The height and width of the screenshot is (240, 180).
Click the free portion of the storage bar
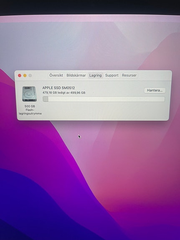click(106, 99)
